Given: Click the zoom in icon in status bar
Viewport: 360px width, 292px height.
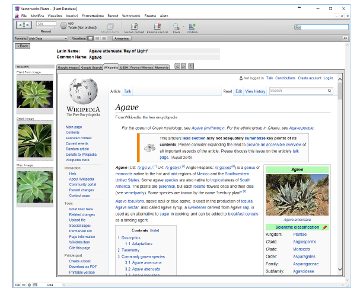Looking at the screenshot, I should point(30,285).
